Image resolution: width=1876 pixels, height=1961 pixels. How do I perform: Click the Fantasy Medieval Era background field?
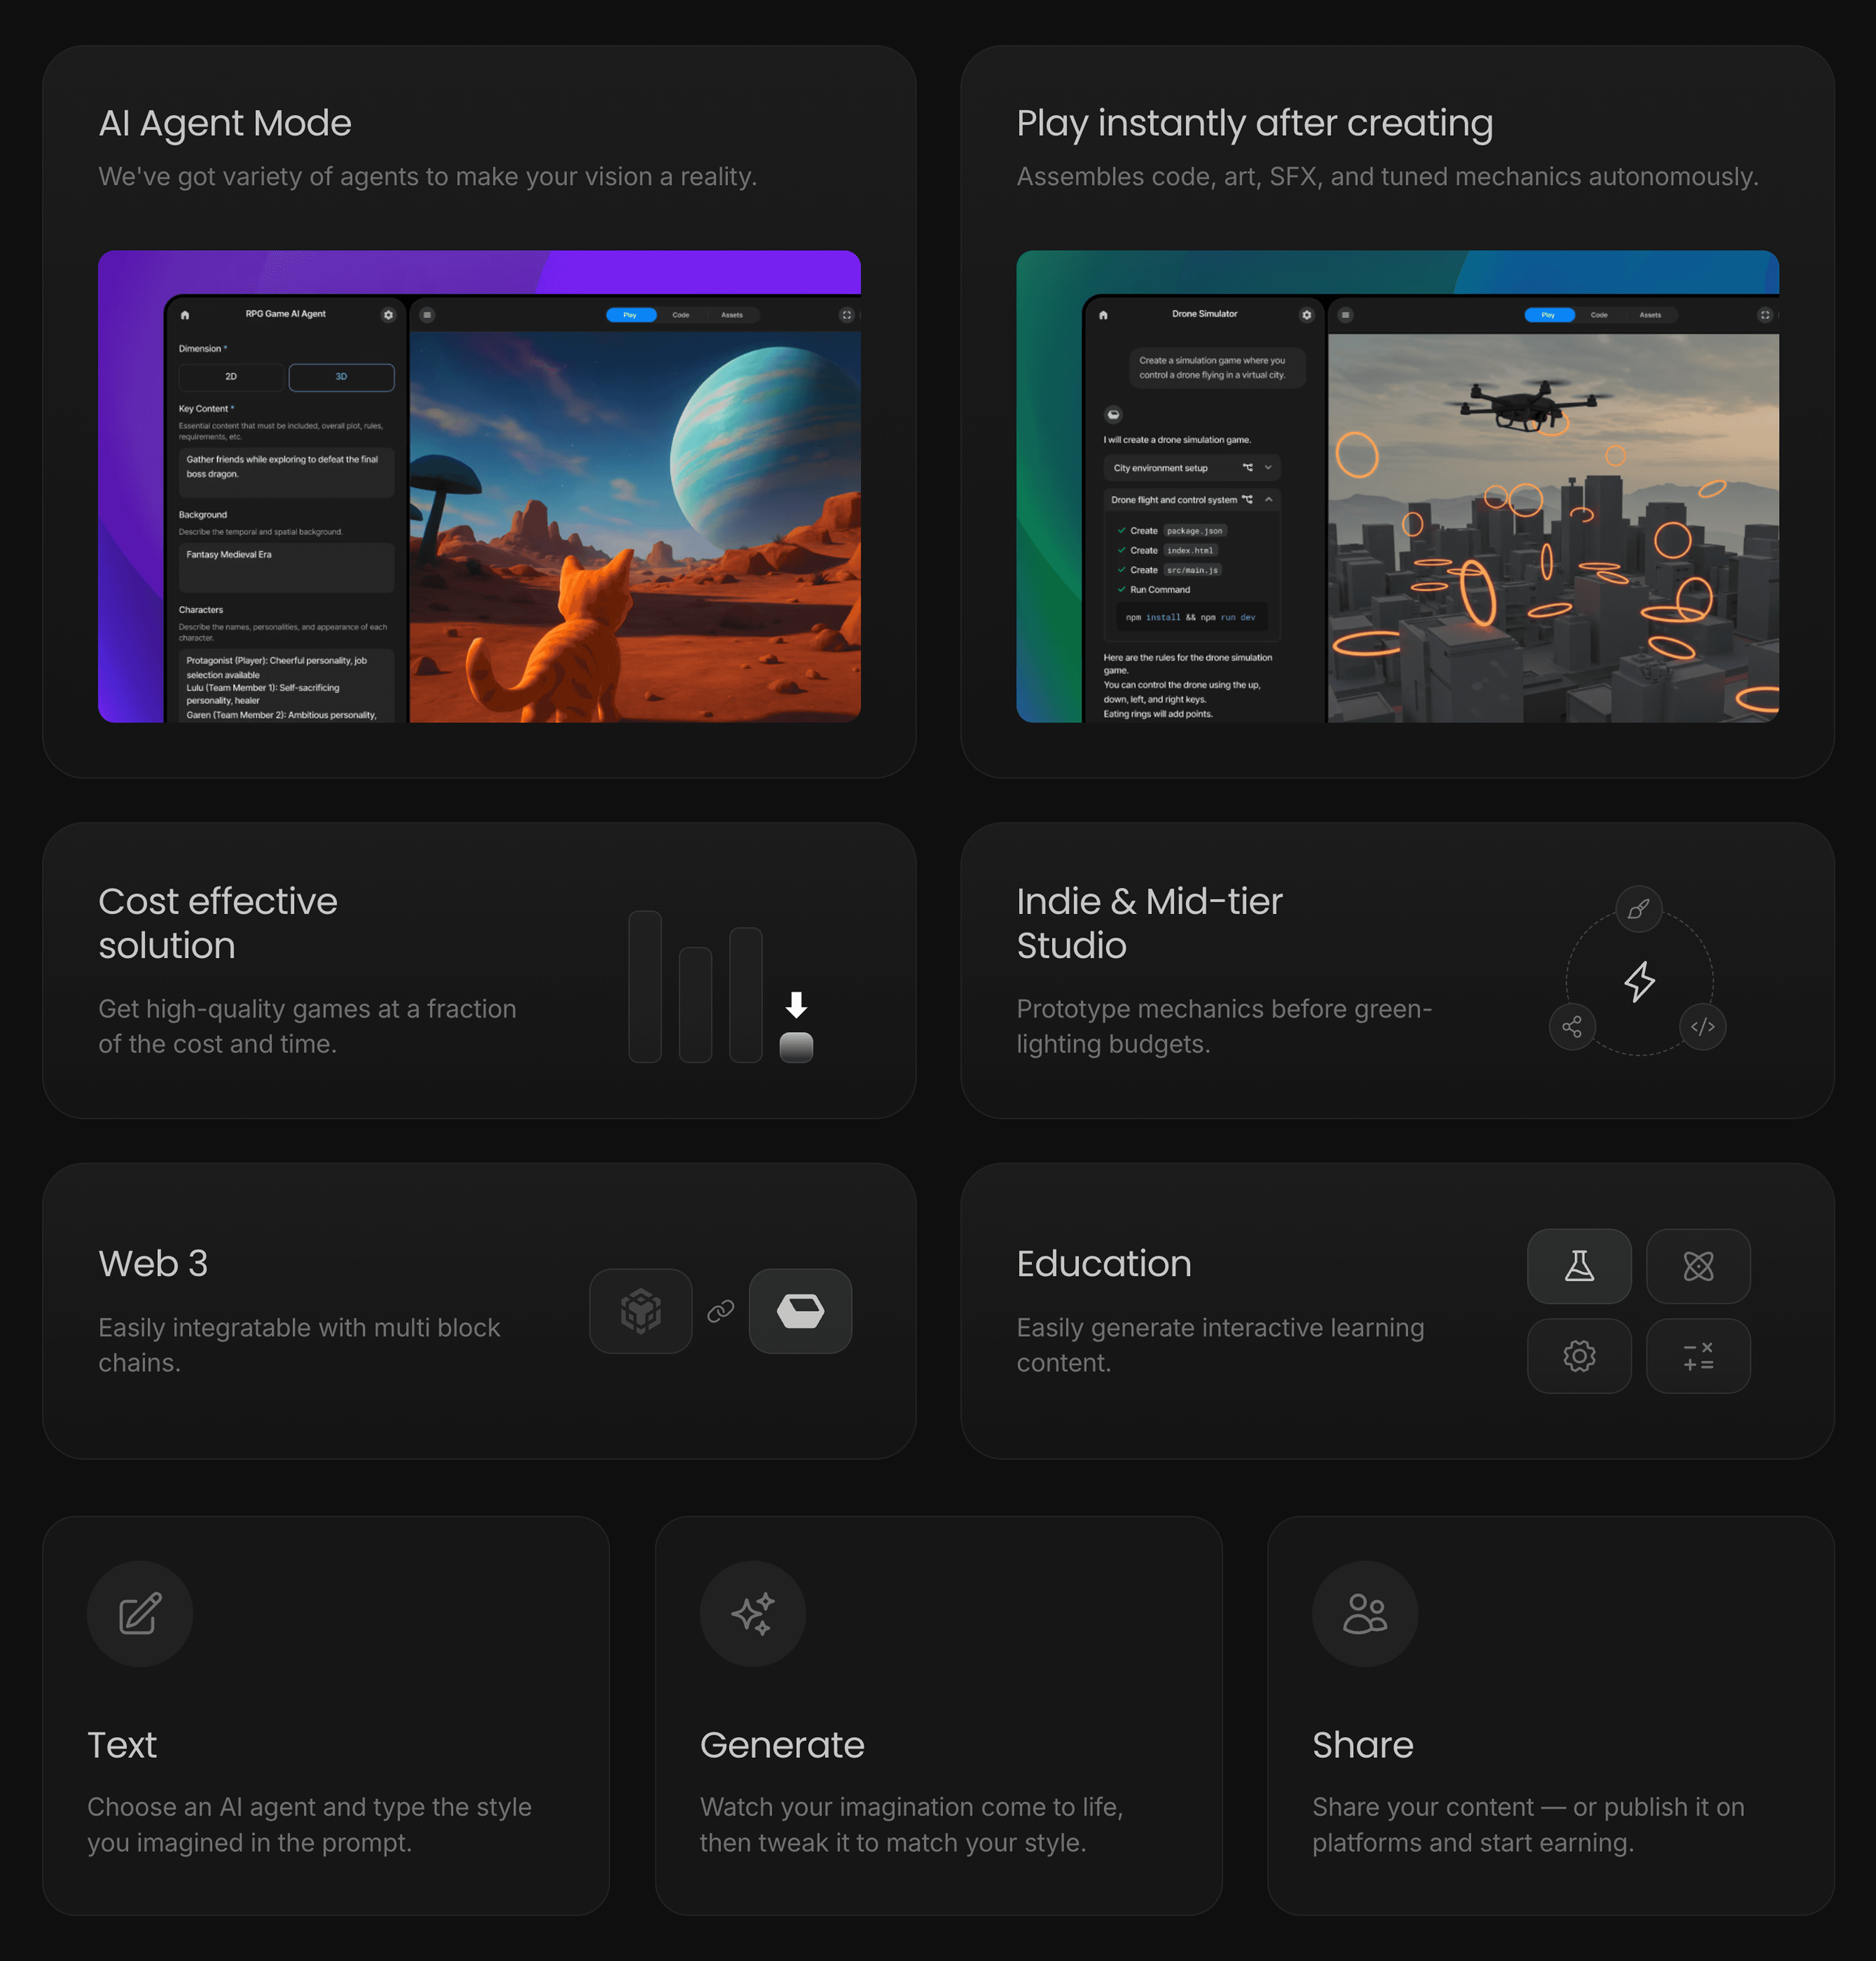[285, 566]
